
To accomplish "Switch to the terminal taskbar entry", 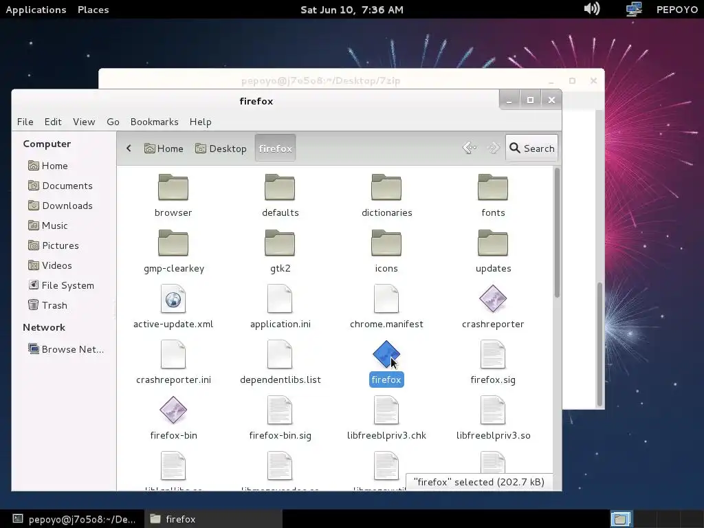I will point(74,519).
